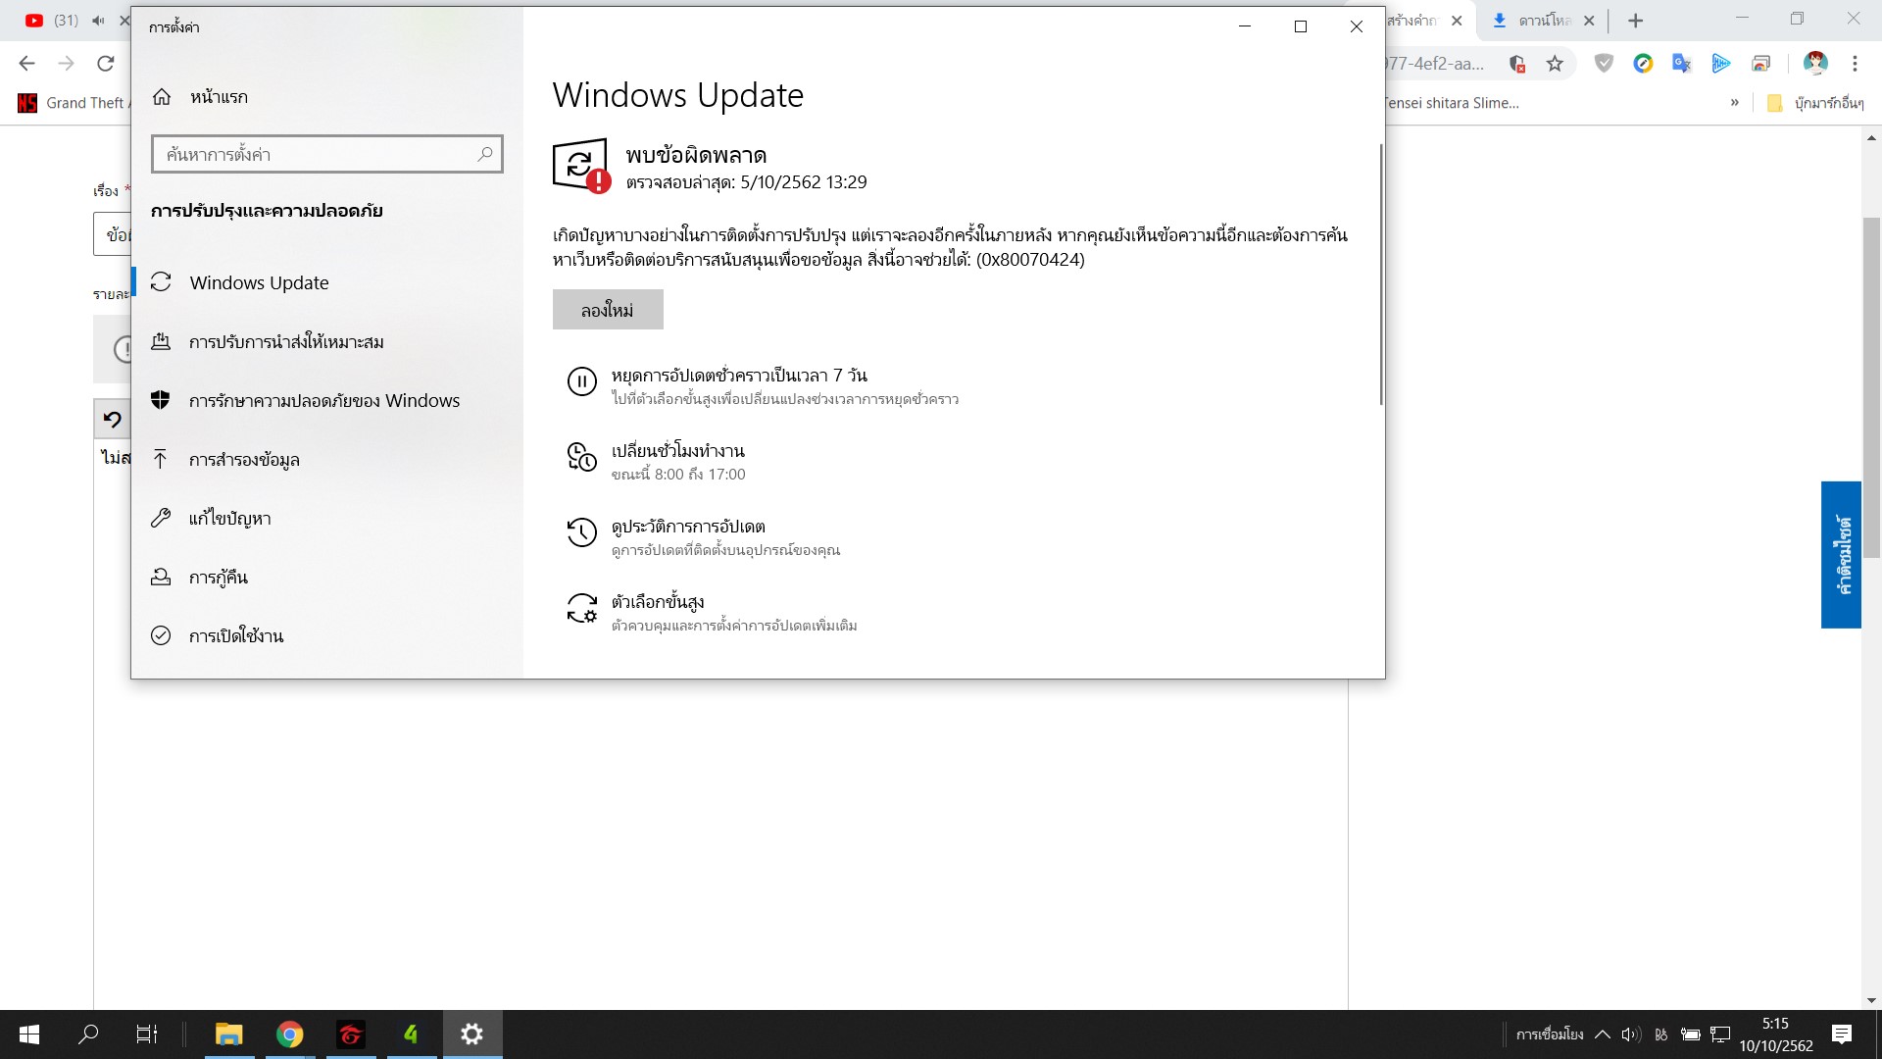Open Chrome three-dot menu
The height and width of the screenshot is (1059, 1882).
click(x=1855, y=64)
